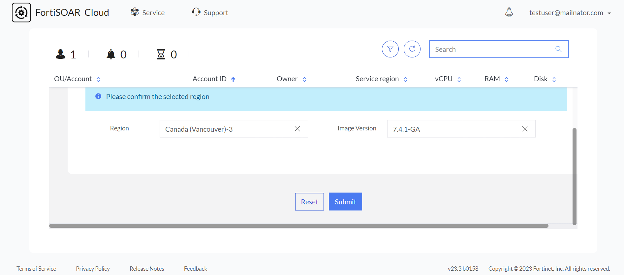Clear the Image Version selection

[x=525, y=129]
